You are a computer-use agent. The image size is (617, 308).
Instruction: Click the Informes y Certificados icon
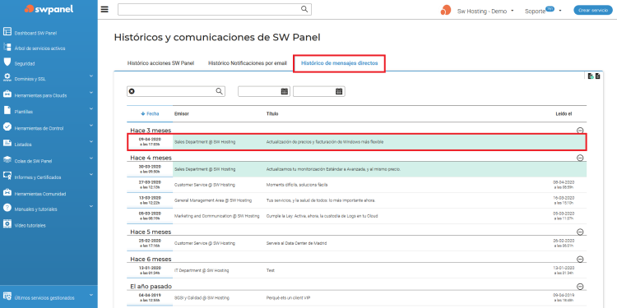pos(7,176)
